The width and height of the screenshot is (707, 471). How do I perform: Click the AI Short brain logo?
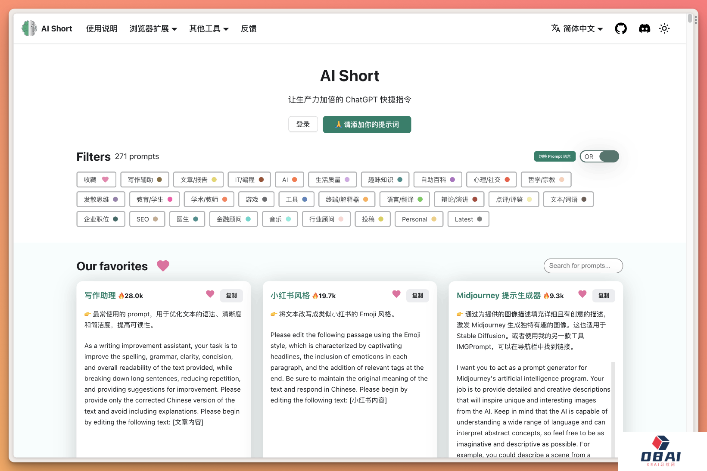[x=29, y=28]
